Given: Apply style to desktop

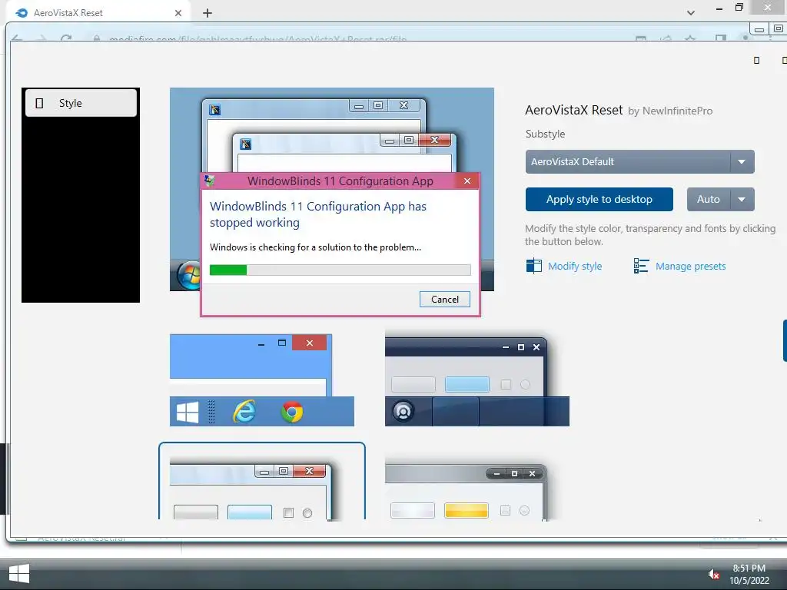Looking at the screenshot, I should click(599, 199).
